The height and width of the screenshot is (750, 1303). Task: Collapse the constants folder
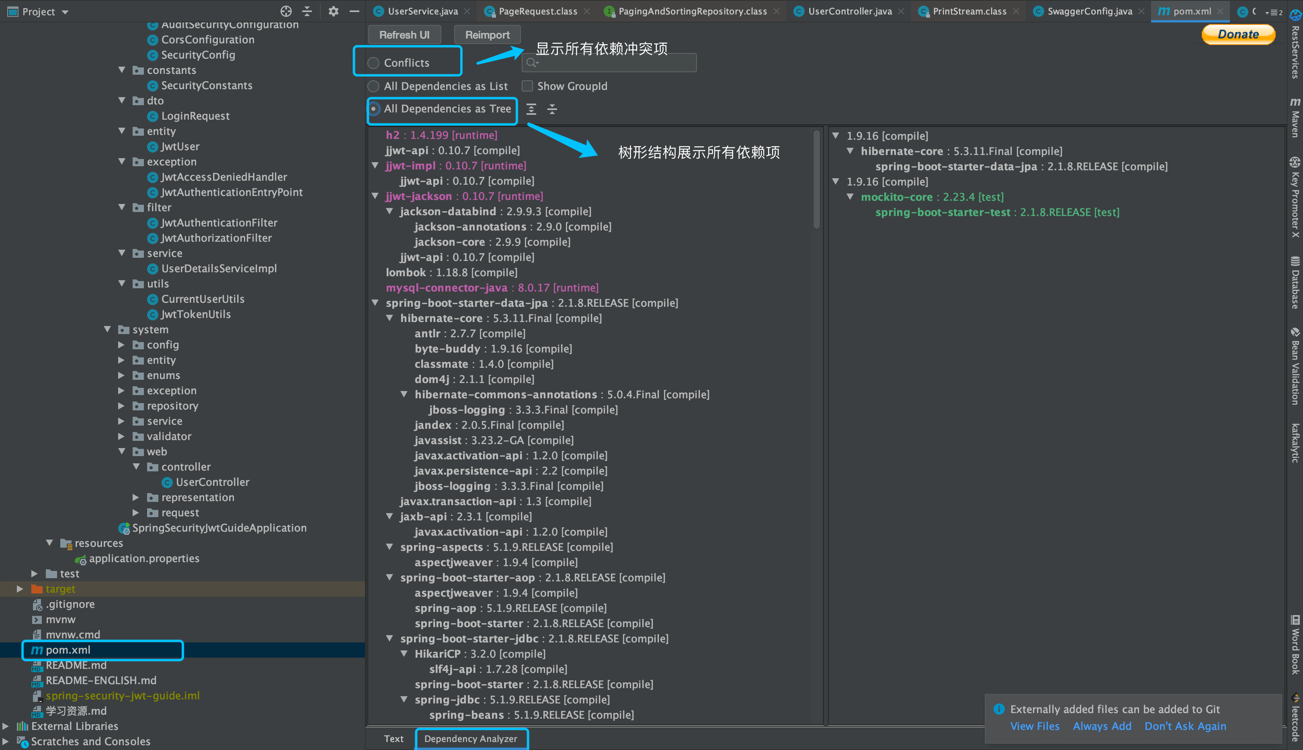[122, 70]
